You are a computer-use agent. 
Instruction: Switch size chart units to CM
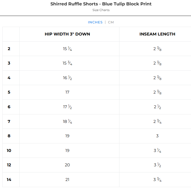tap(111, 22)
